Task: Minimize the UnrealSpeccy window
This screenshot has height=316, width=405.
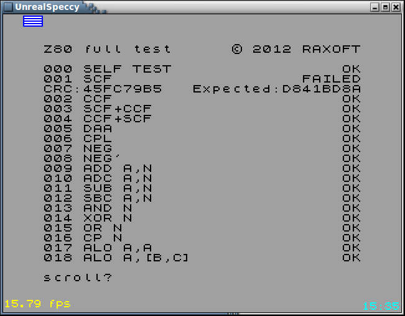Action: click(x=375, y=7)
